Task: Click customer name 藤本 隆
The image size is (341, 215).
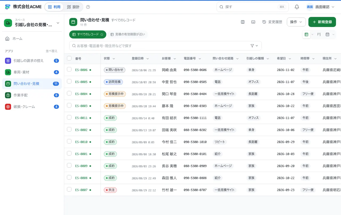Action: [x=168, y=106]
